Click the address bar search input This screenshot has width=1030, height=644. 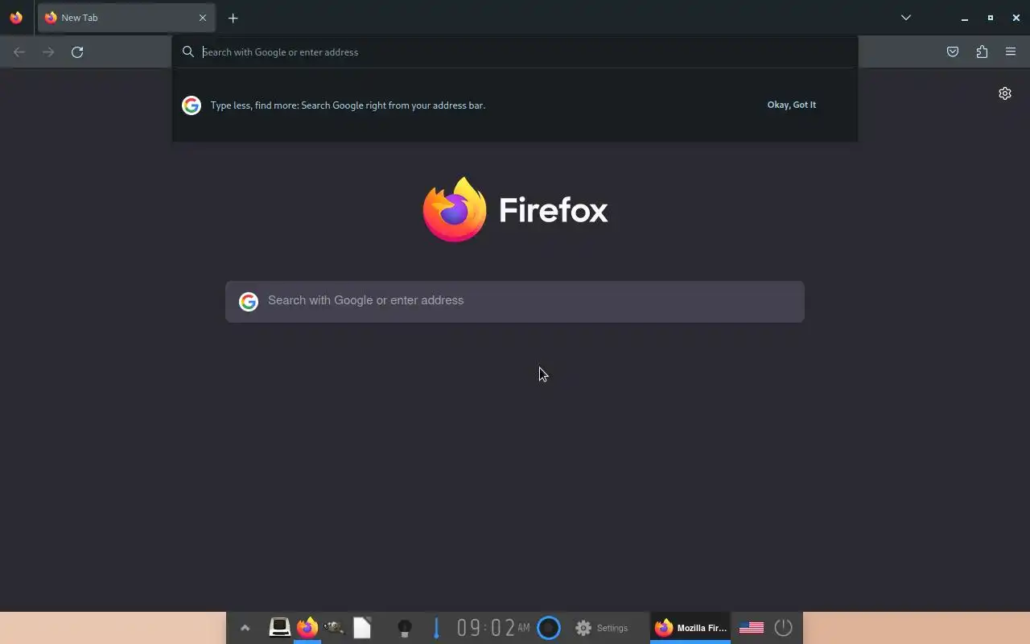pyautogui.click(x=515, y=52)
